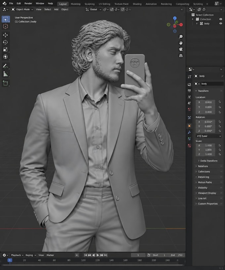Click the blue Z axis gizmo
Screen dimensions: 225x270
click(x=175, y=18)
